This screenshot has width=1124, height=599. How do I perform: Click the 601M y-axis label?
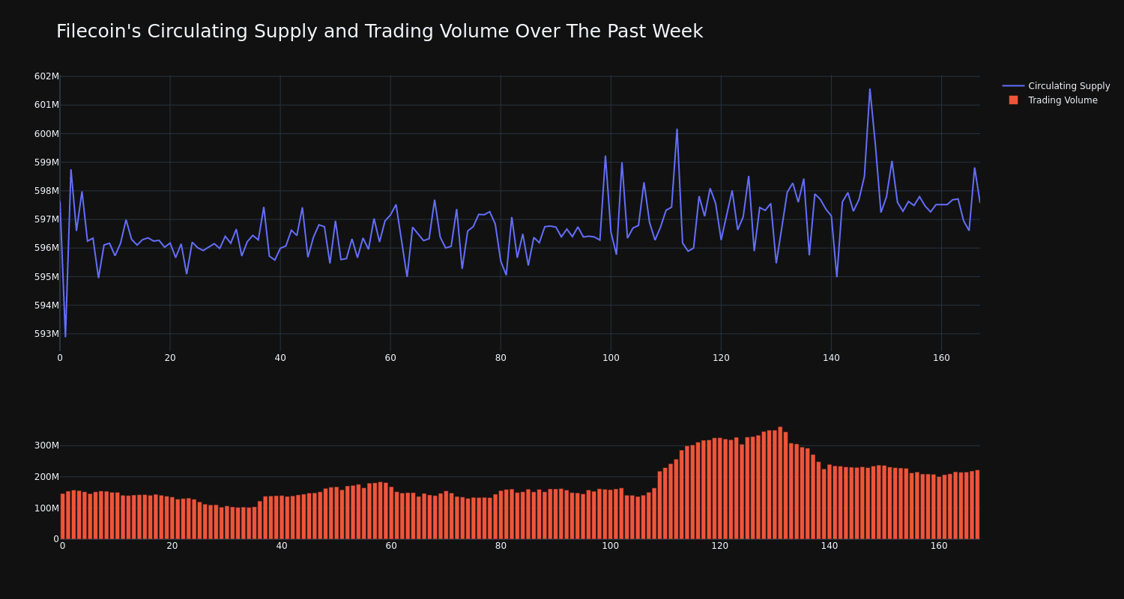46,105
